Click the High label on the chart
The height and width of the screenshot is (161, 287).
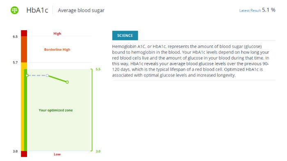57,34
